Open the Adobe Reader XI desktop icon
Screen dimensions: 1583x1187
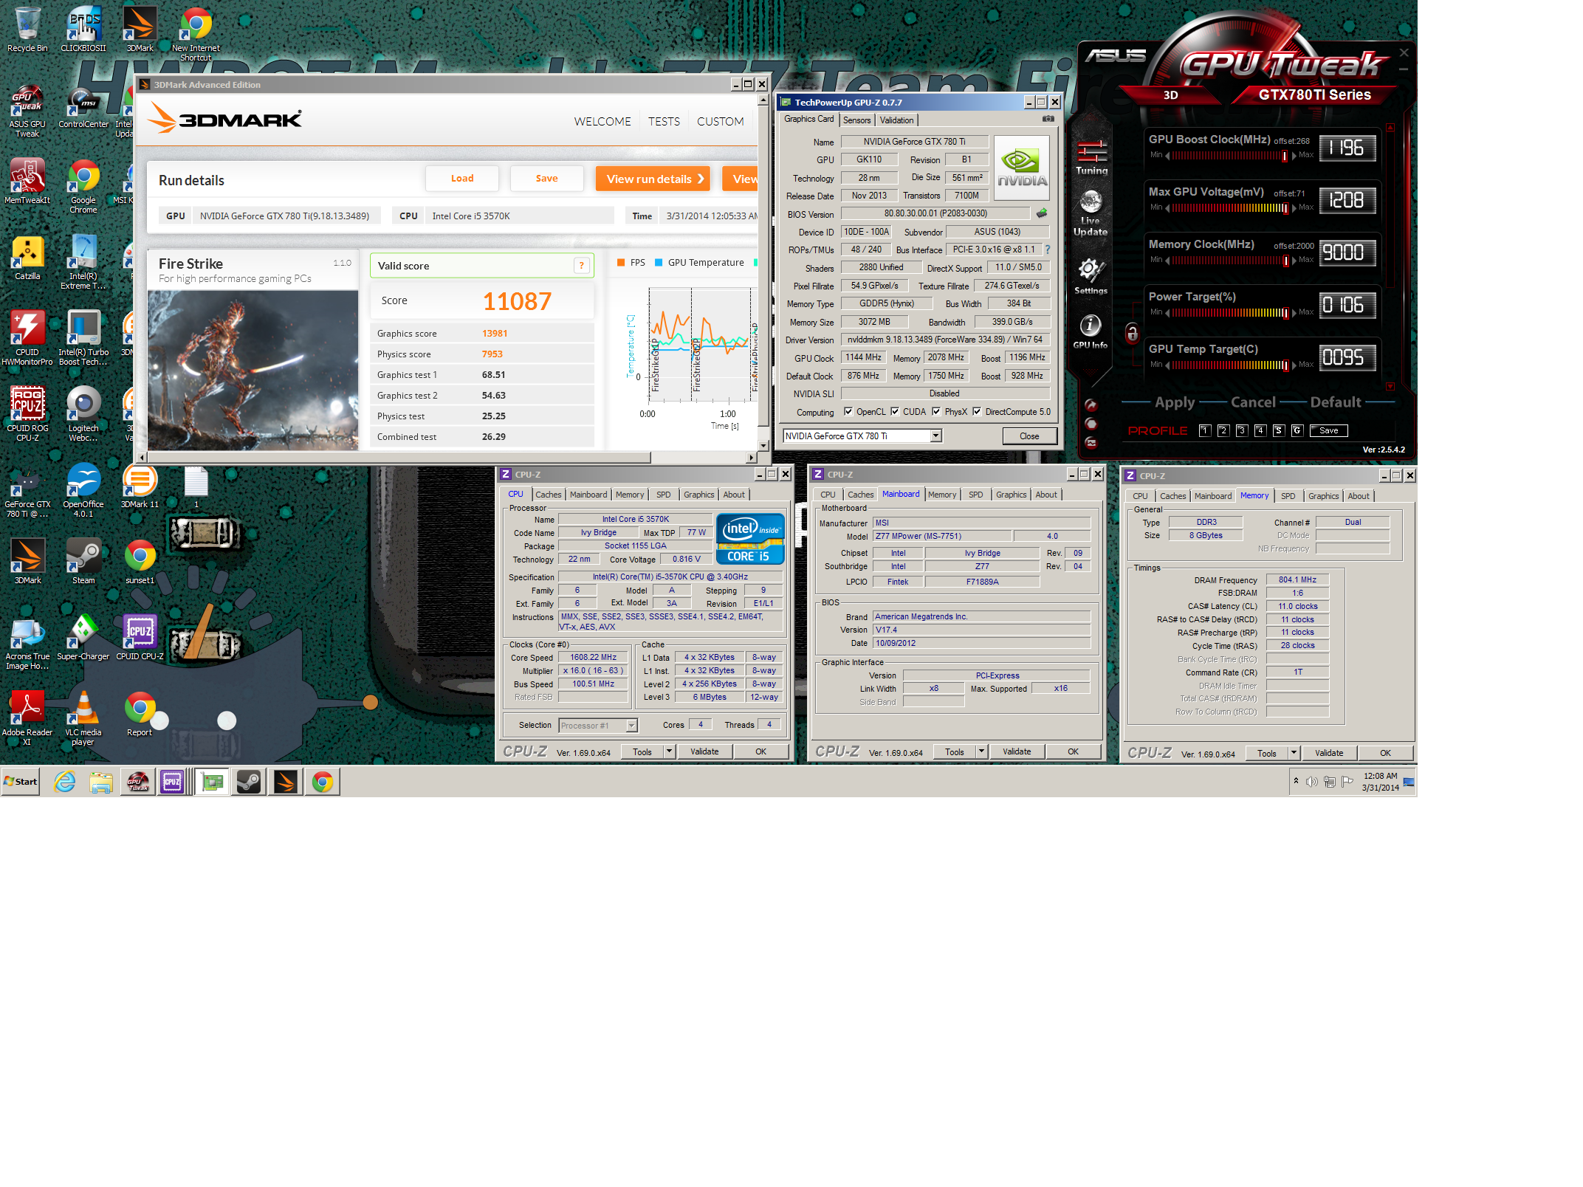point(27,718)
